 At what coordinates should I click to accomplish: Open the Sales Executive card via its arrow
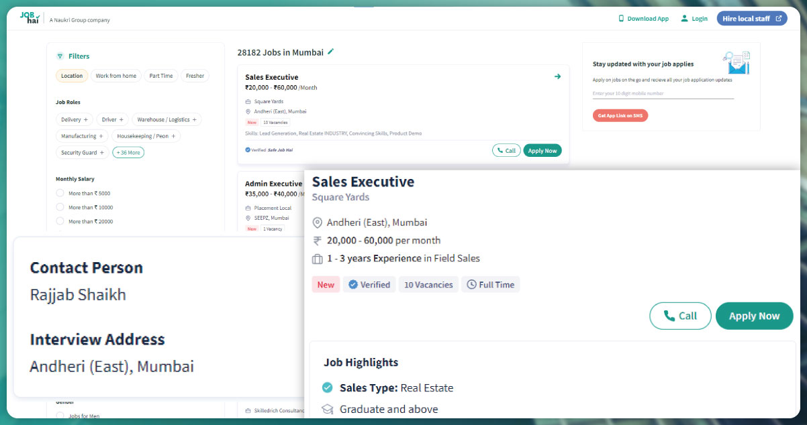coord(557,76)
